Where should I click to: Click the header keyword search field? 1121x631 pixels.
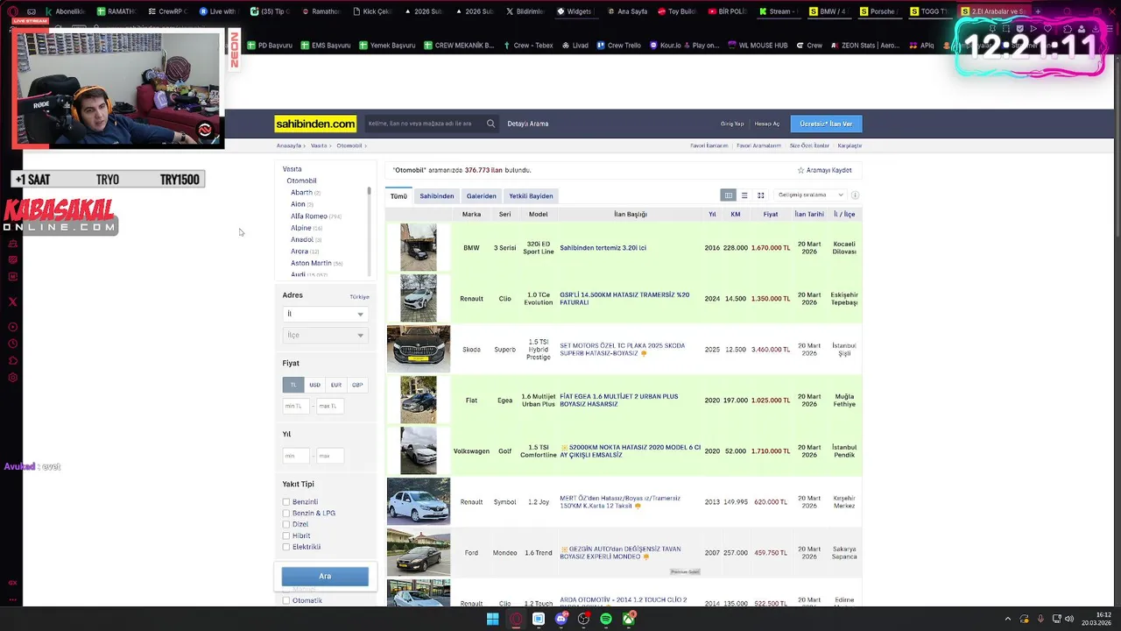(x=425, y=124)
